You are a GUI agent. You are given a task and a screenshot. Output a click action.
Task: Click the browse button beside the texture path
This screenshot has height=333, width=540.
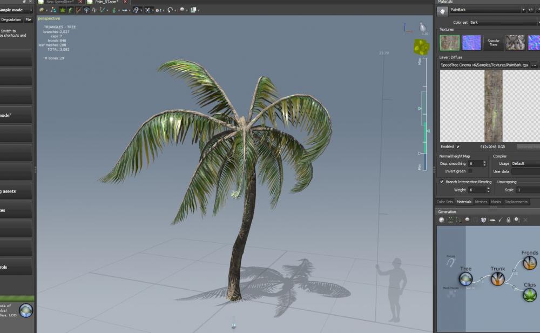[534, 65]
